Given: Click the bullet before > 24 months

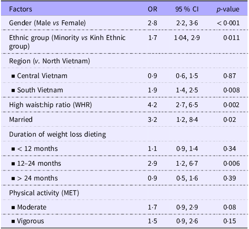Looking at the screenshot, I should [13, 179].
